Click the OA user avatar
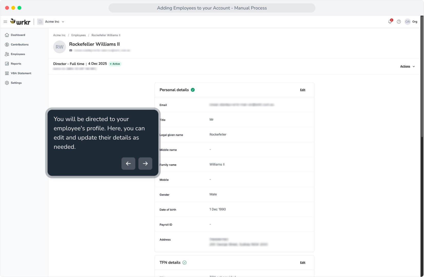424x277 pixels. click(408, 22)
